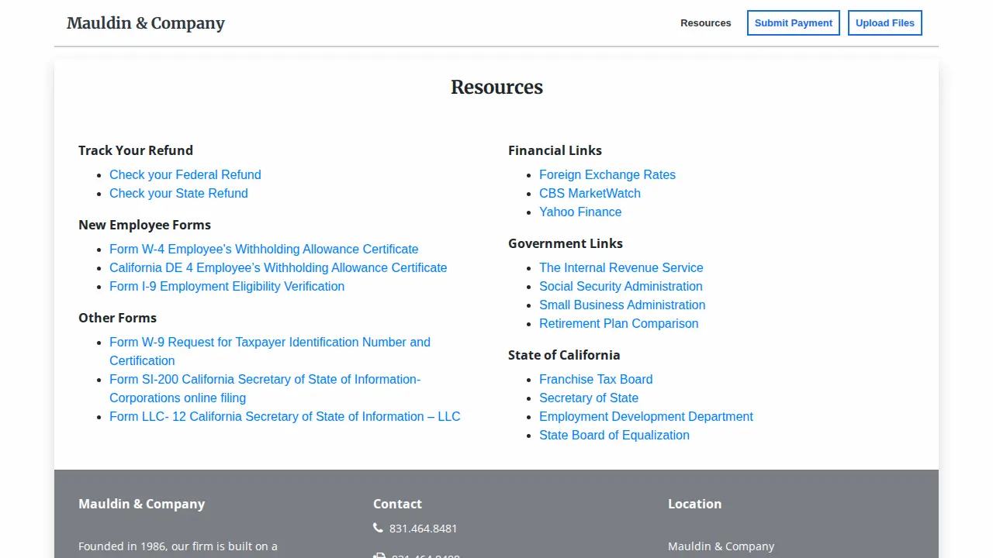
Task: Select the New Employee Forms heading
Action: click(144, 225)
